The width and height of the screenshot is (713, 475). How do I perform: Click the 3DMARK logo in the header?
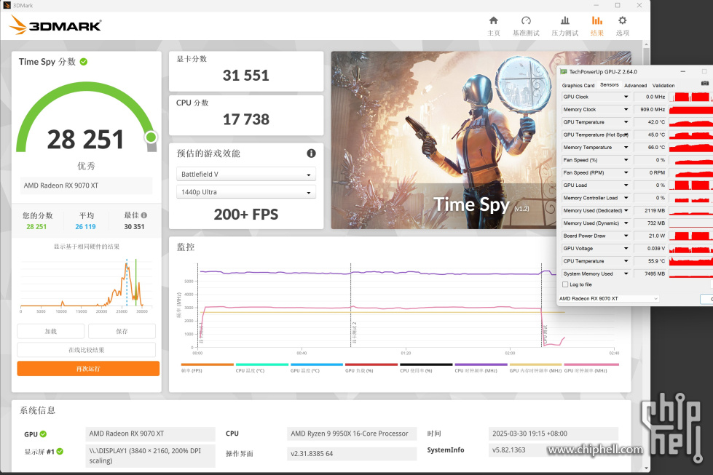click(x=55, y=25)
